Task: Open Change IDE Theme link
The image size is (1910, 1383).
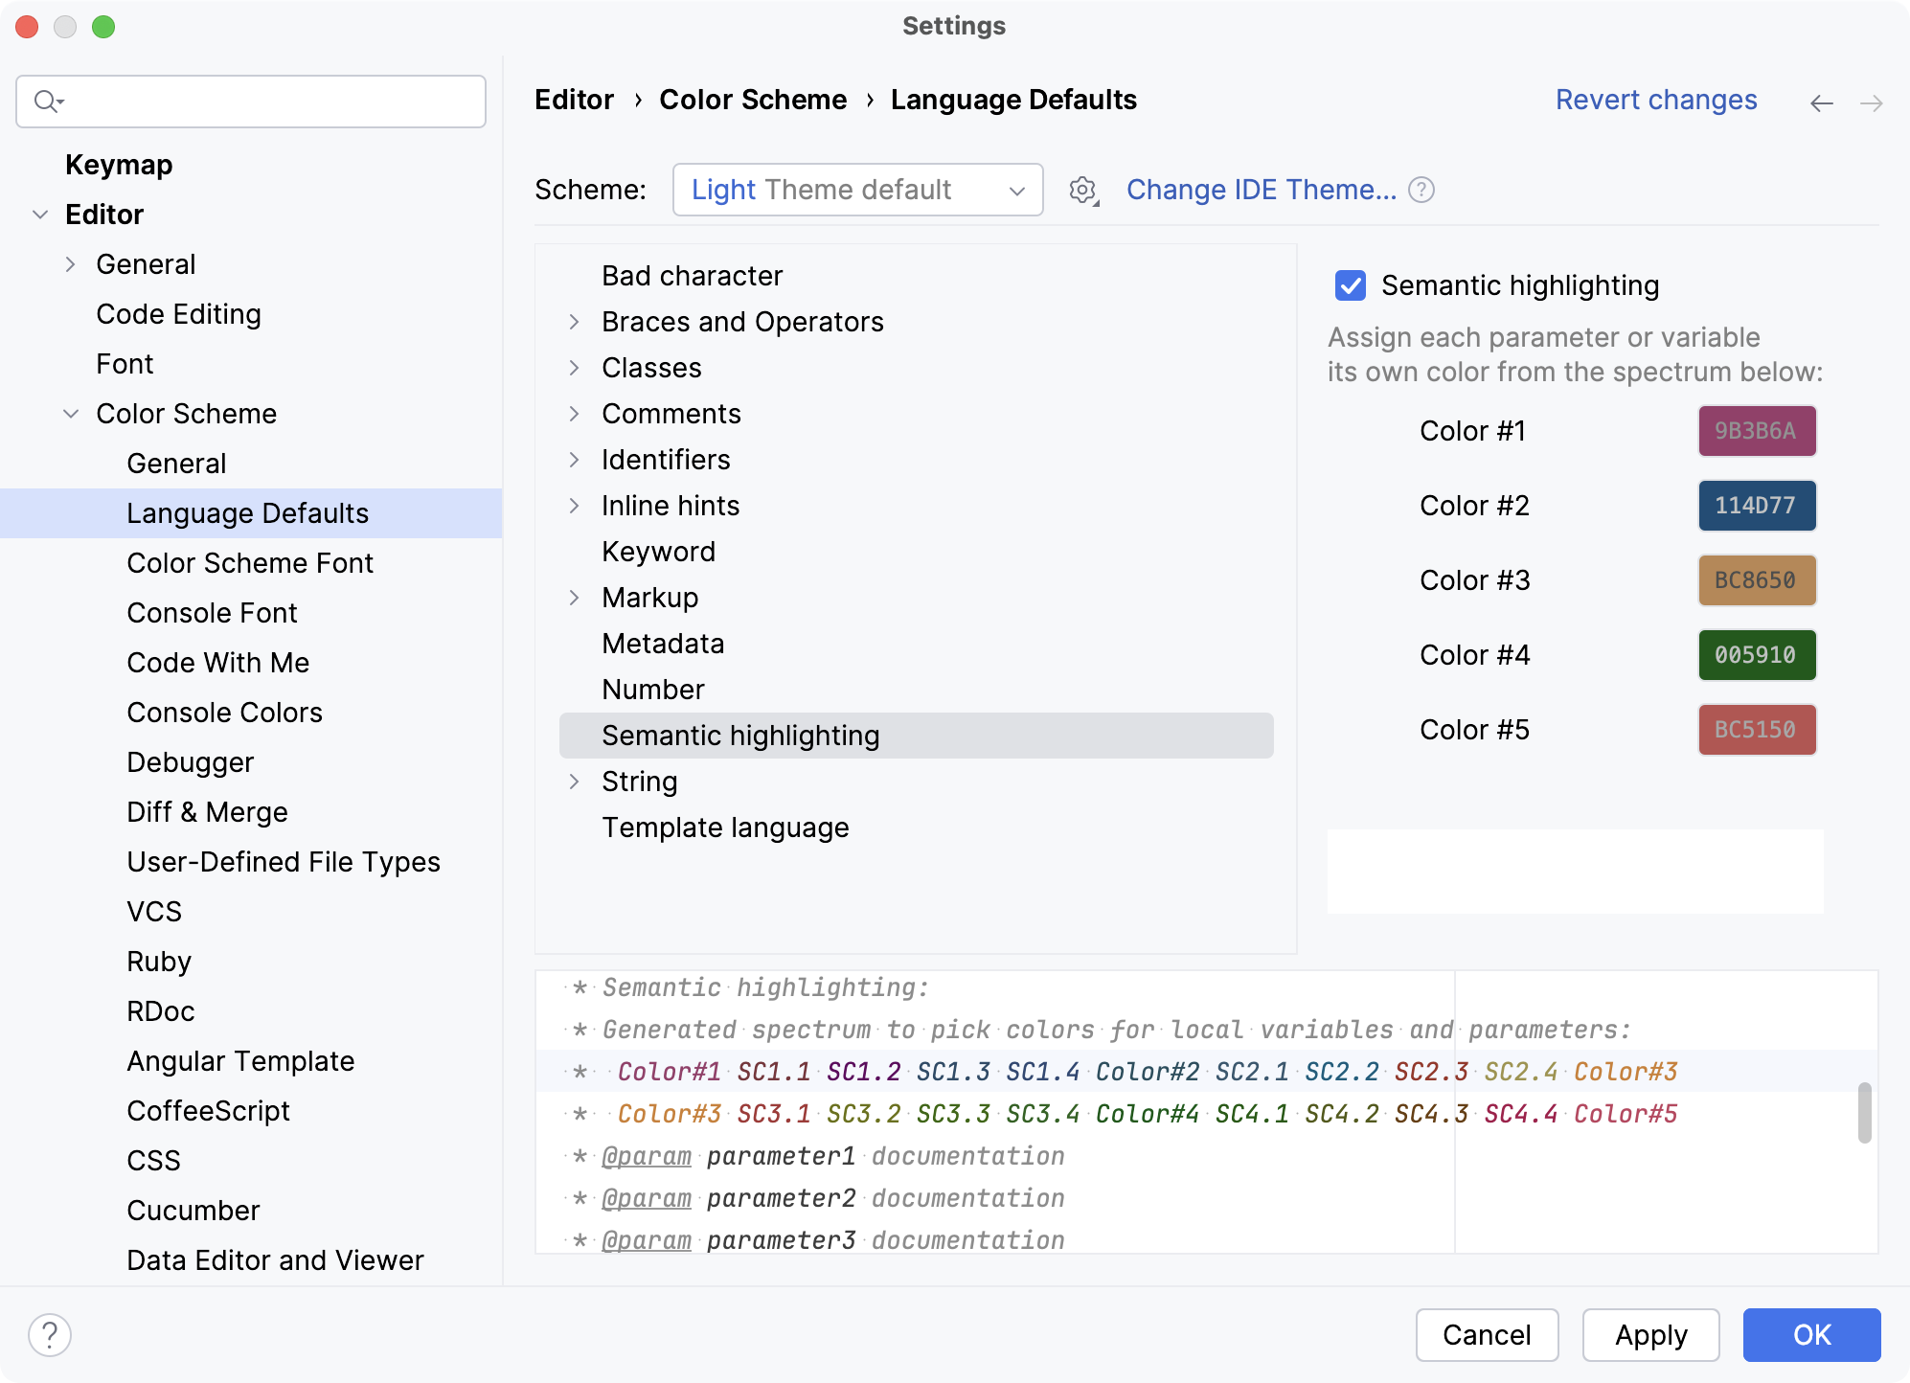Action: click(1262, 190)
